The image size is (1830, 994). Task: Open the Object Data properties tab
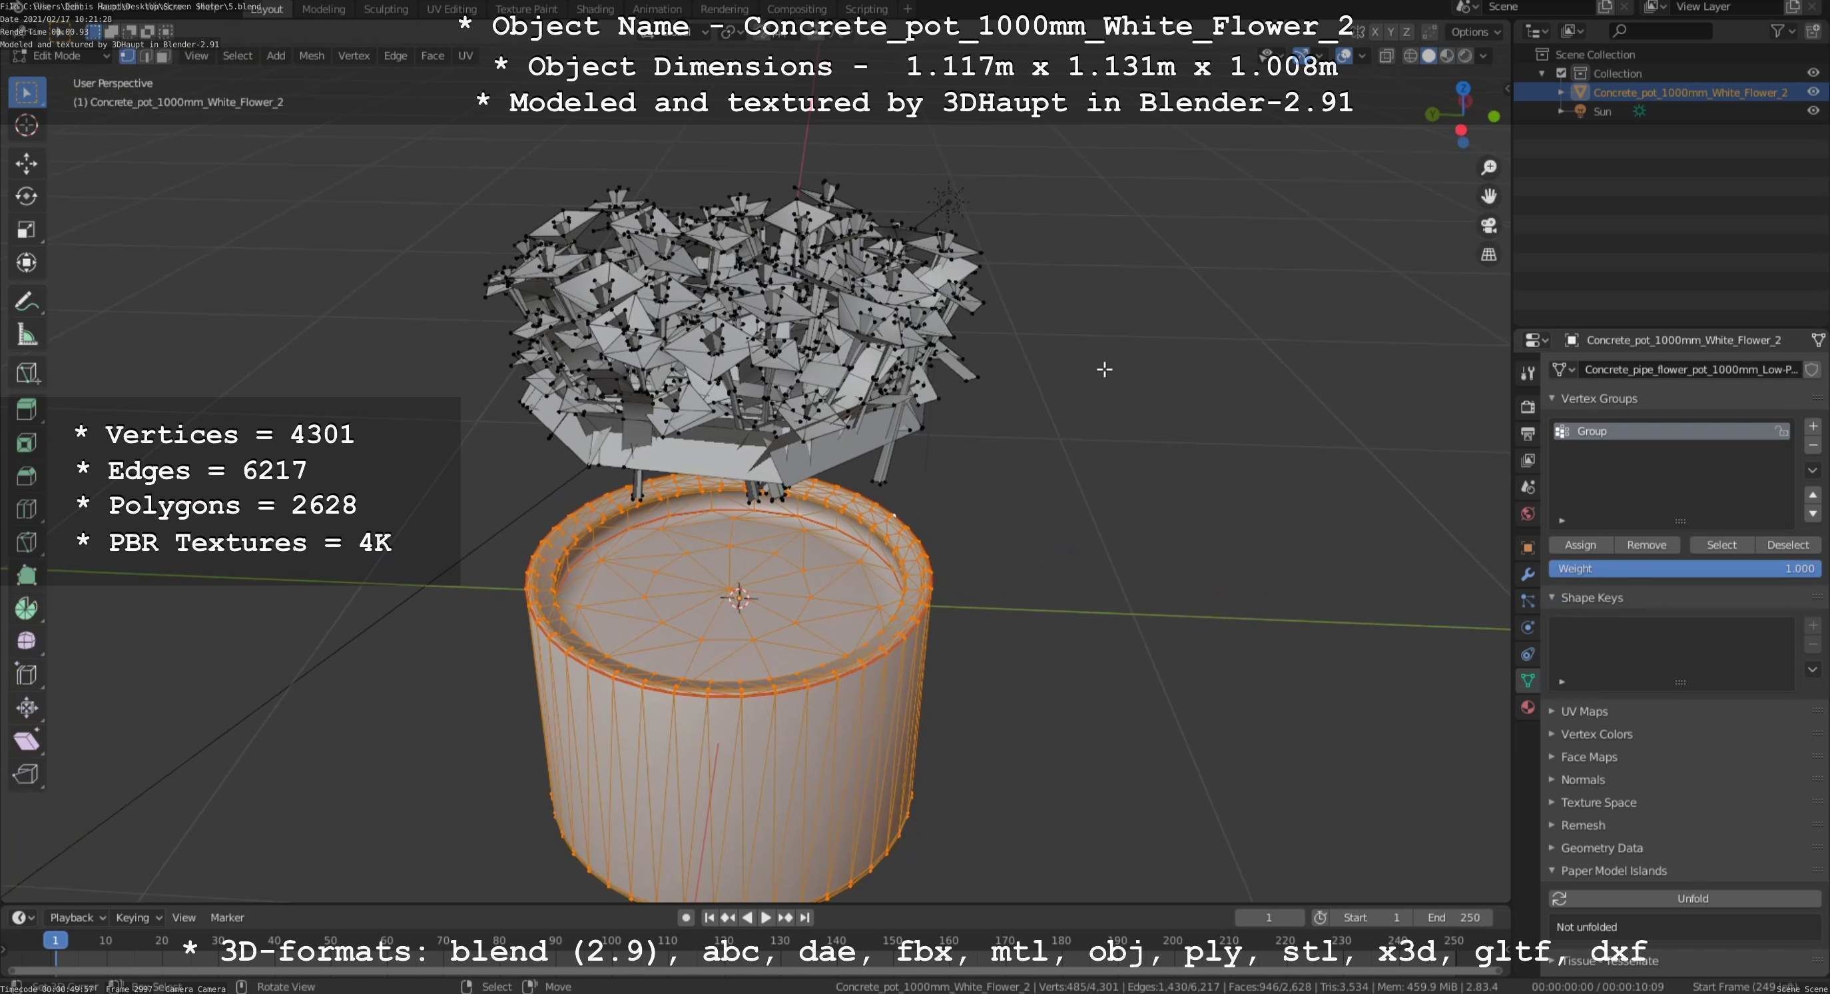click(1528, 681)
